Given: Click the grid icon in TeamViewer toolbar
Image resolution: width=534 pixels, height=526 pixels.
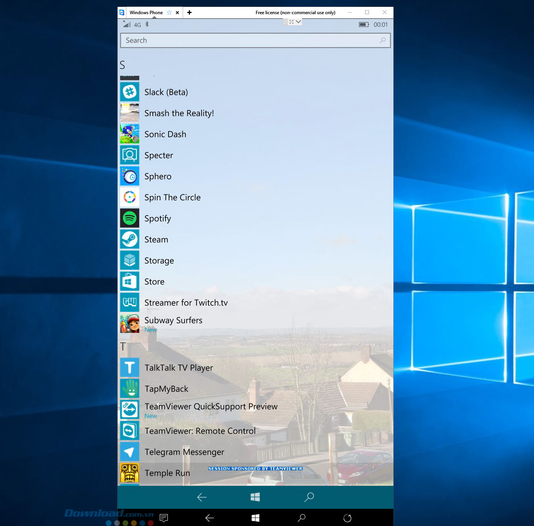Looking at the screenshot, I should point(286,22).
